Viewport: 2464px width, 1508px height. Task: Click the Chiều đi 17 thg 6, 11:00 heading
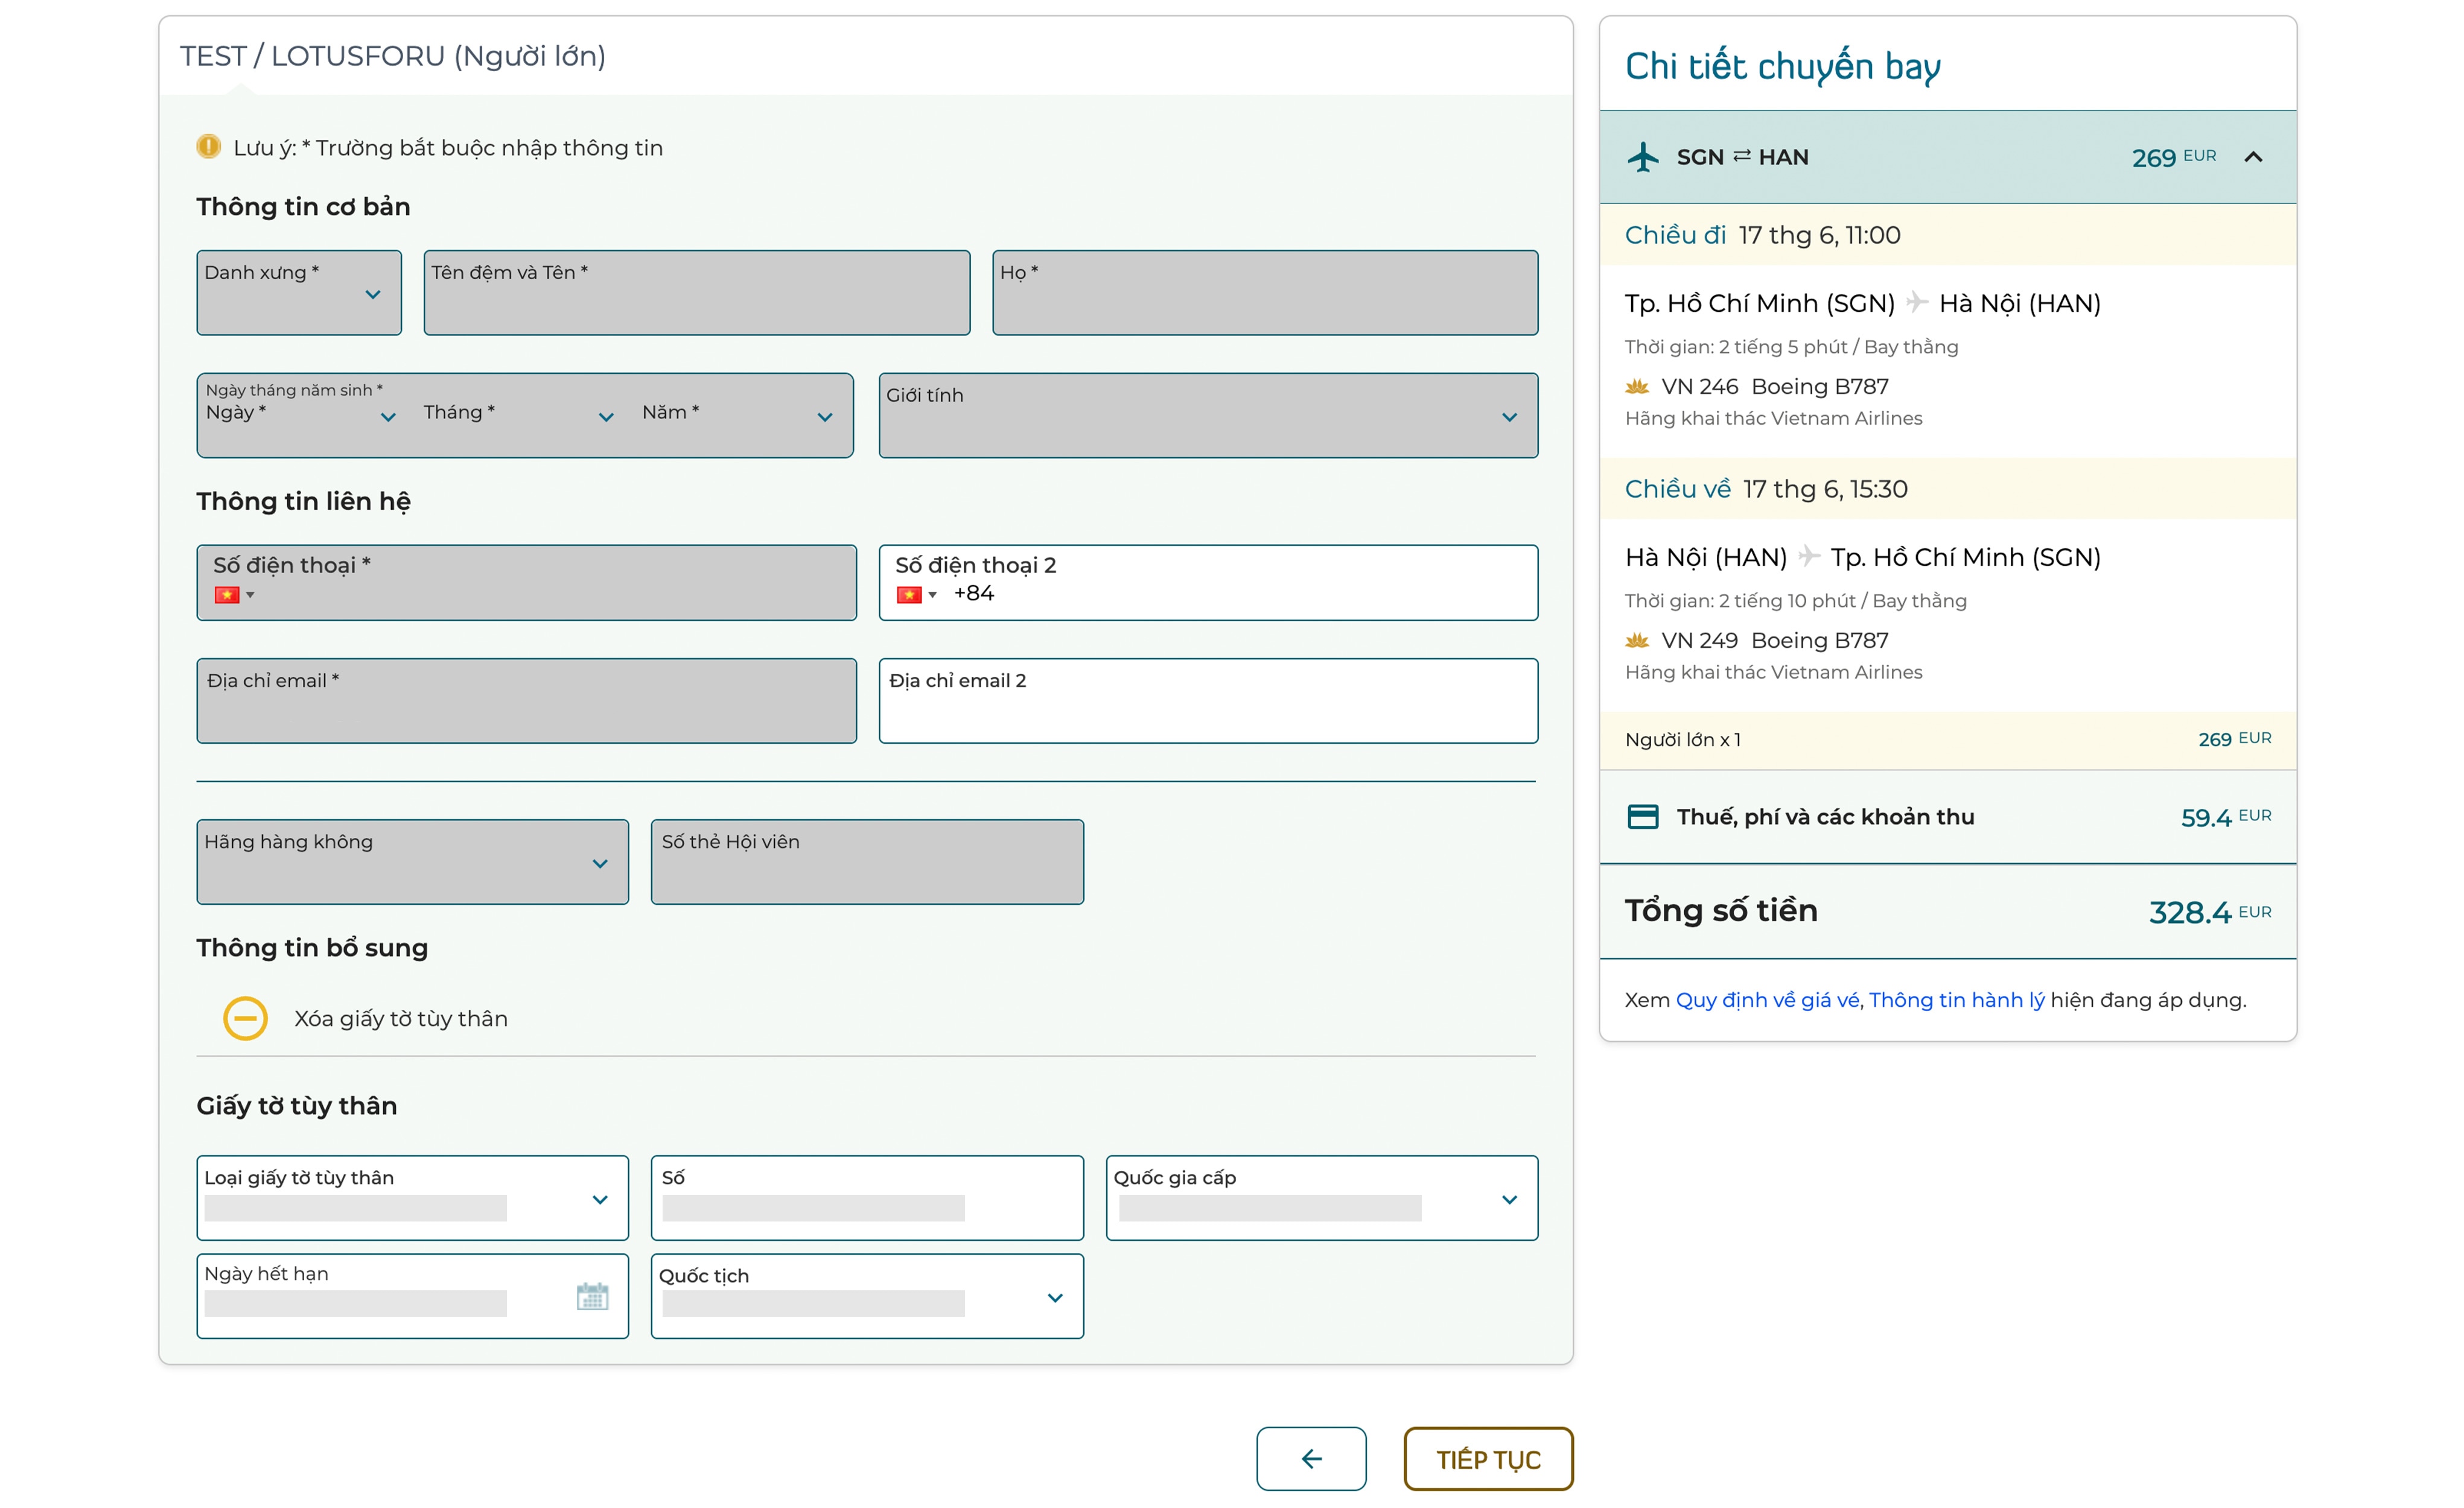click(1762, 235)
